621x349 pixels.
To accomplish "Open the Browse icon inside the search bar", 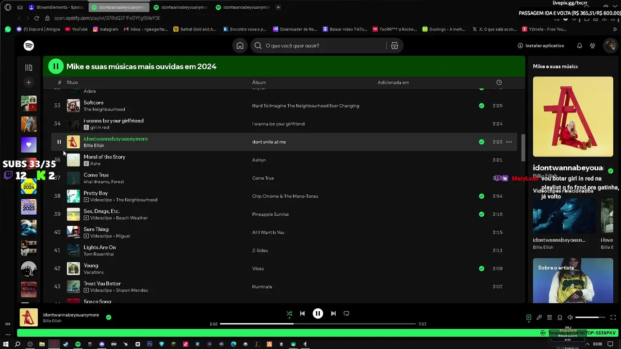I will click(394, 46).
